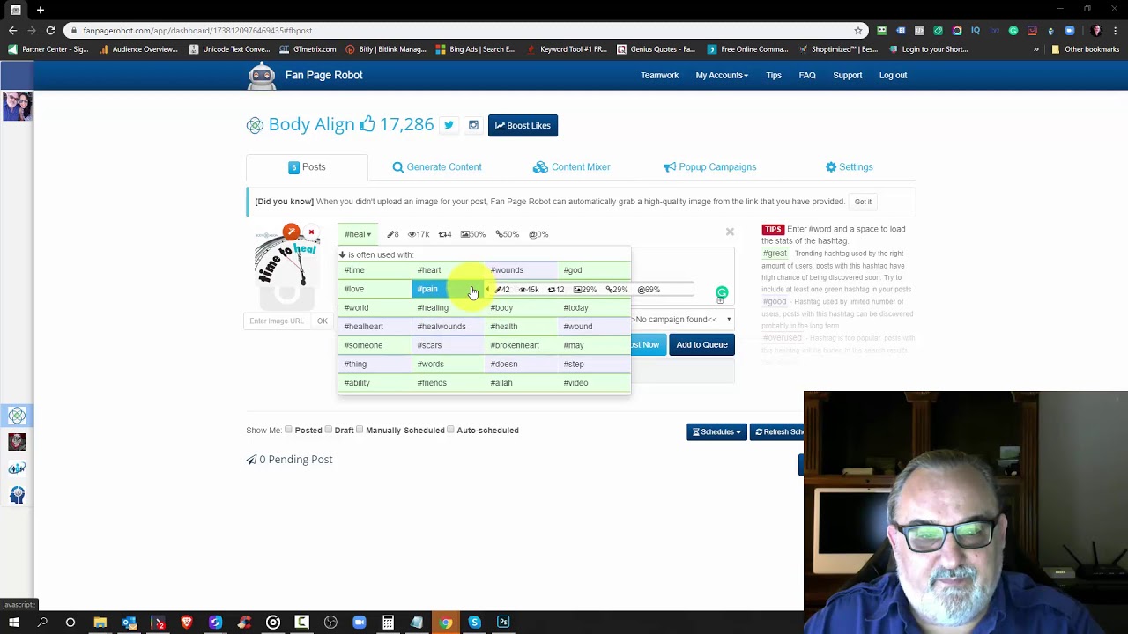Open the campaign selection dropdown
Viewport: 1128px width, 634px height.
[x=682, y=320]
